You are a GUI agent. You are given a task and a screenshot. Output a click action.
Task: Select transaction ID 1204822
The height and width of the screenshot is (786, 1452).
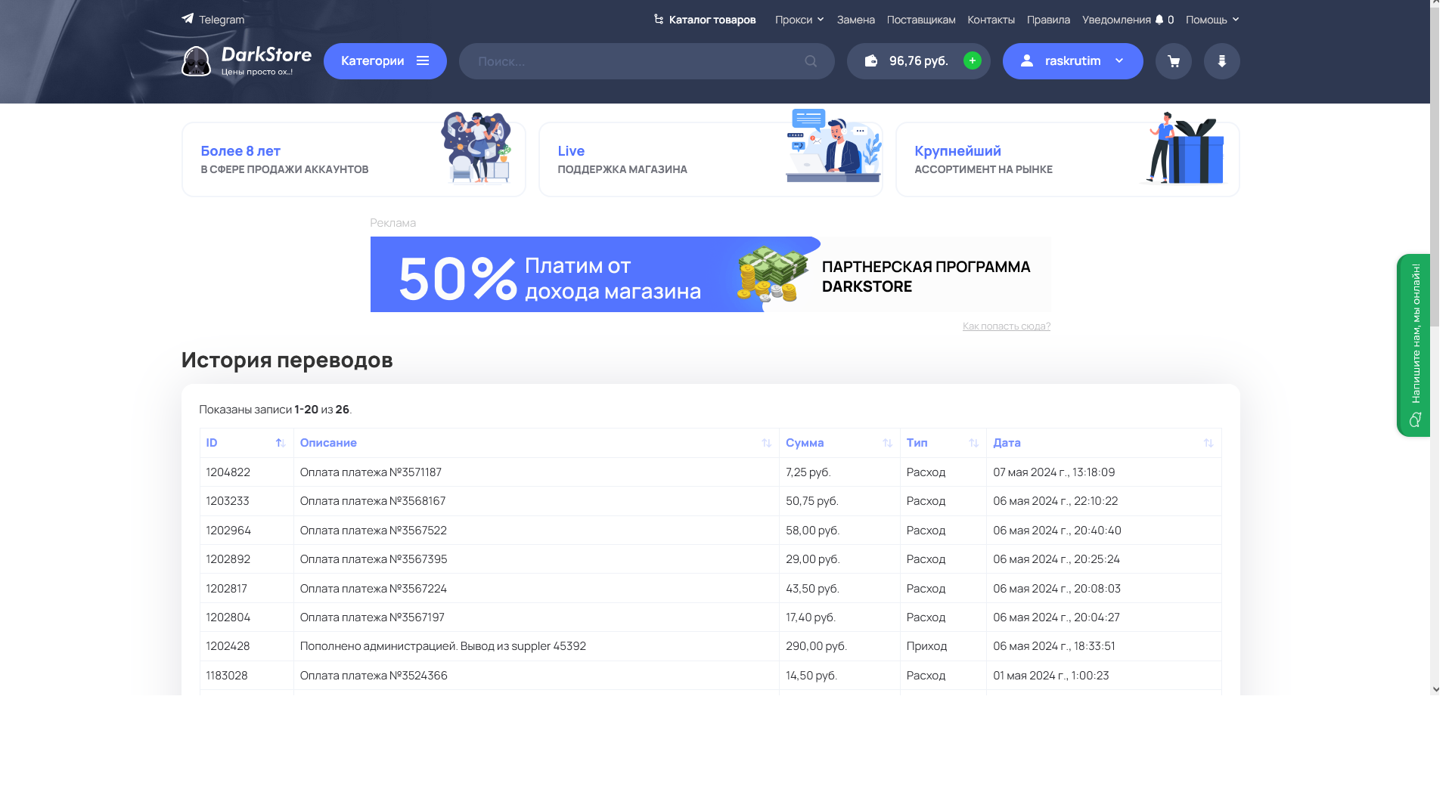point(228,472)
